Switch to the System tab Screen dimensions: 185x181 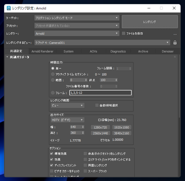click(x=68, y=51)
